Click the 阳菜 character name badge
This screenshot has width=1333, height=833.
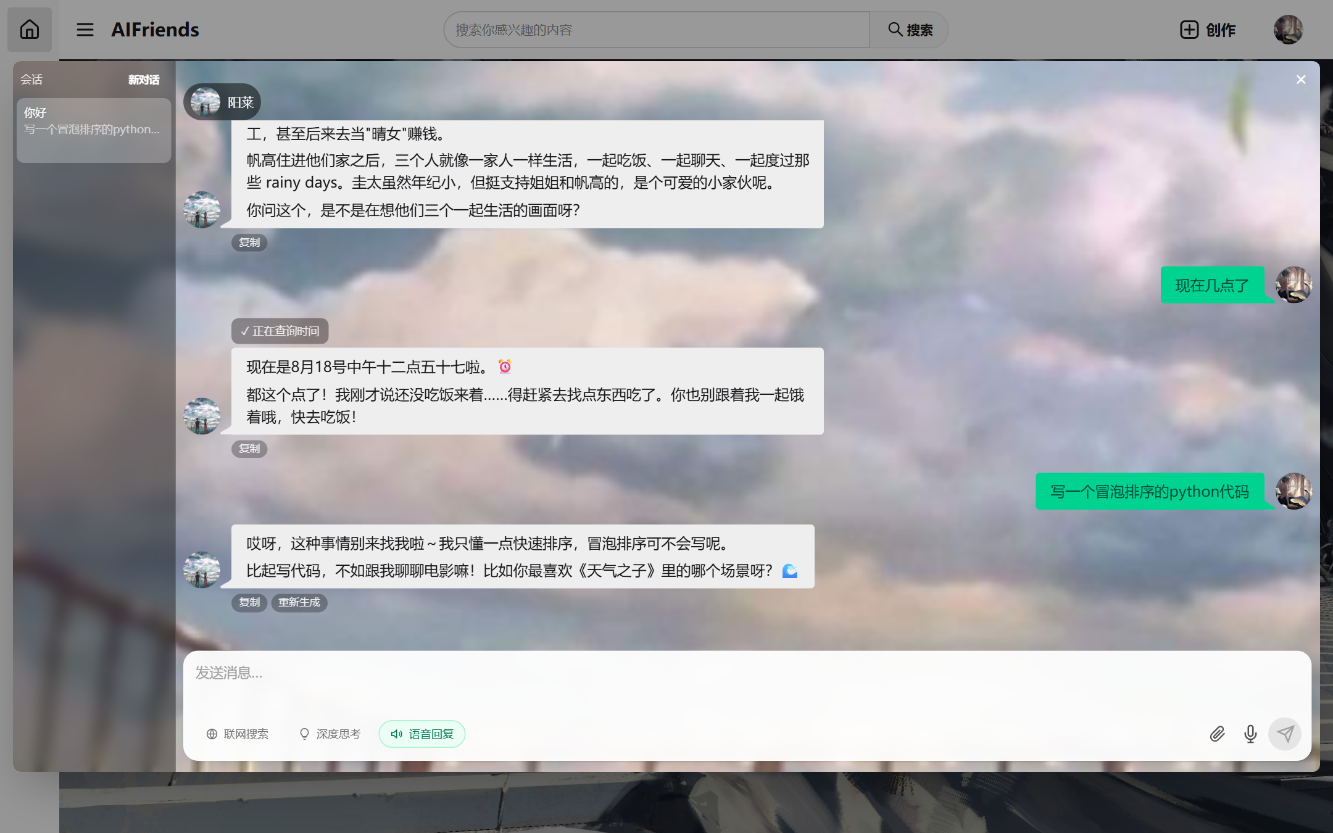point(222,102)
